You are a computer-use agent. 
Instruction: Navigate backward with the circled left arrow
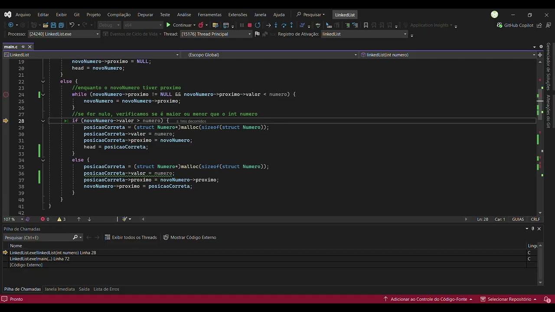(11, 25)
